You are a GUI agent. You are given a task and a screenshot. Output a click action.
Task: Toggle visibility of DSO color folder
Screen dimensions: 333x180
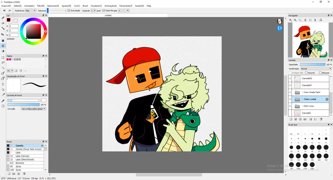click(290, 106)
